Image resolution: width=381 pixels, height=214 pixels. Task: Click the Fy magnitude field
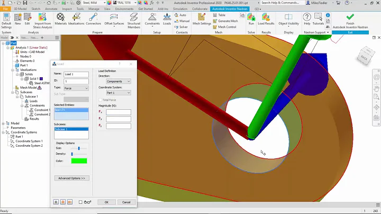click(x=119, y=119)
